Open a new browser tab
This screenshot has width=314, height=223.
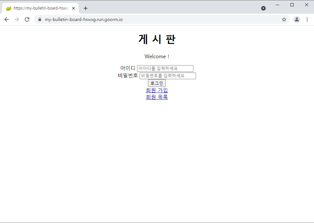86,8
